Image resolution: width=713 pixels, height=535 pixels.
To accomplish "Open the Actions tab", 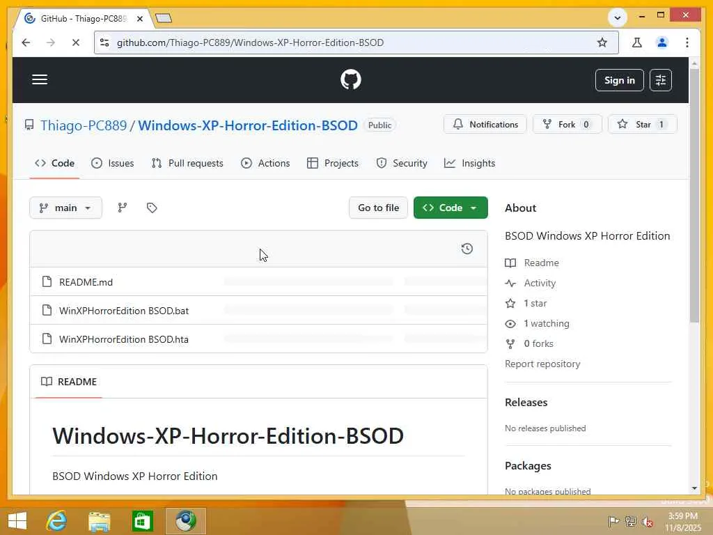I will [265, 163].
